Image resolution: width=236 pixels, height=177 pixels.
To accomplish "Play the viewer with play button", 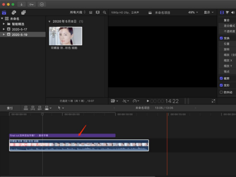I will [148, 101].
